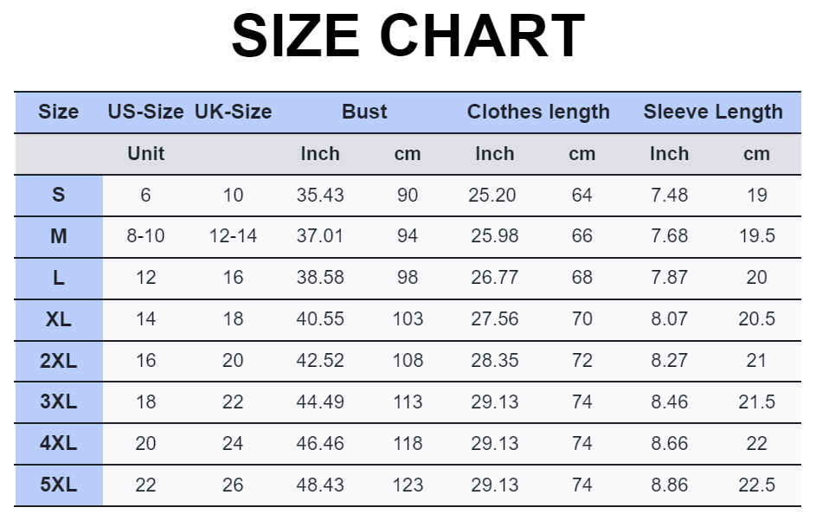The image size is (816, 514).
Task: Click the 3XL size row label
Action: (58, 402)
